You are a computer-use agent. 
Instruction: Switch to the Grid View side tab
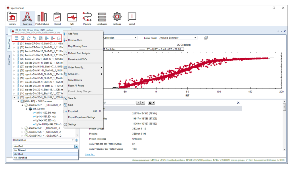[x=9, y=60]
